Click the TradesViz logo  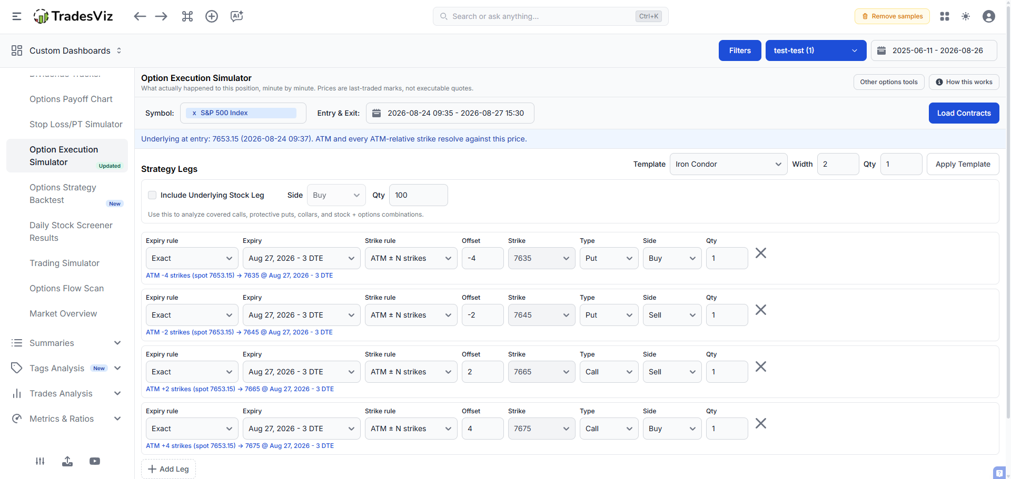pos(73,16)
